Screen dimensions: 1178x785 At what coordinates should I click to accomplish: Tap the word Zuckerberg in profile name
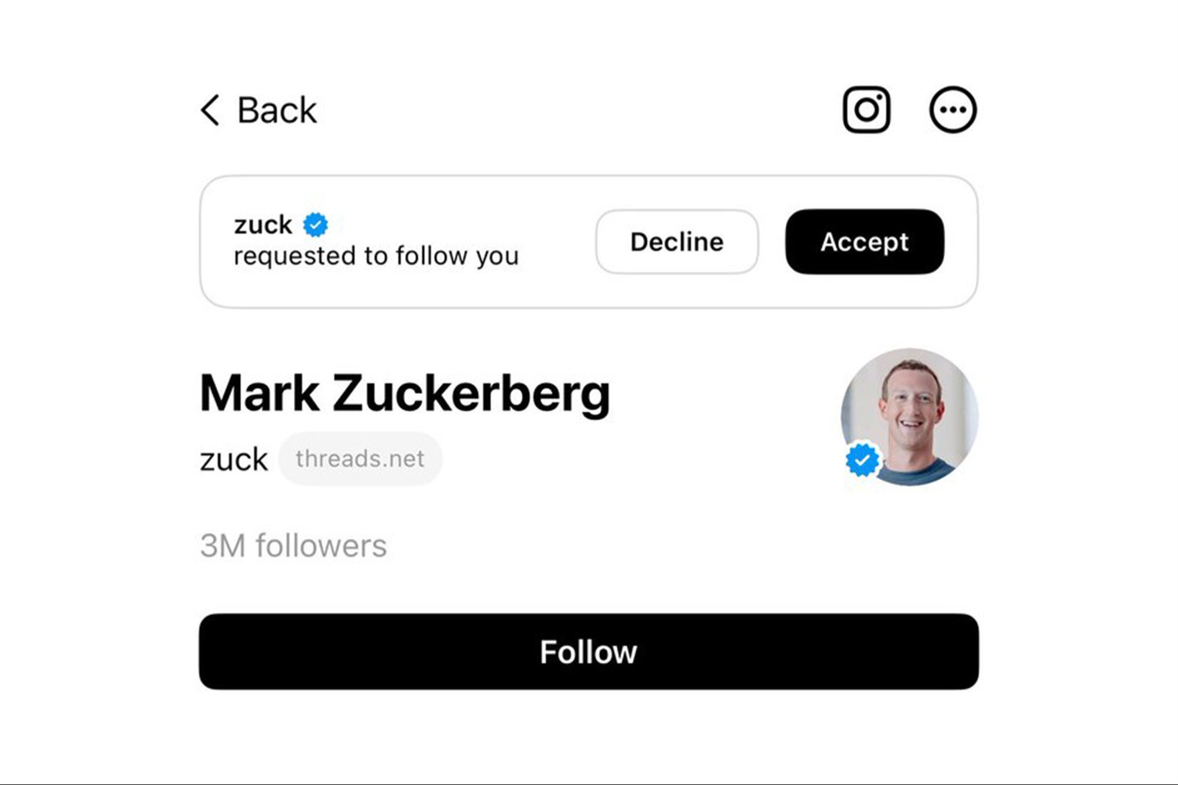coord(472,394)
